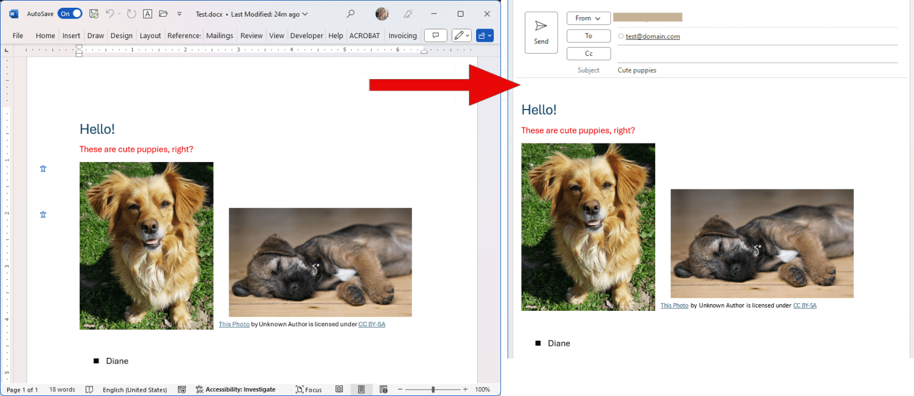Open the Developer tab
Image resolution: width=914 pixels, height=396 pixels.
coord(306,35)
